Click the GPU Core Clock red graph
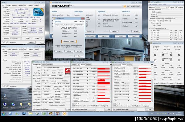This screenshot has width=185, height=122. 104,68
